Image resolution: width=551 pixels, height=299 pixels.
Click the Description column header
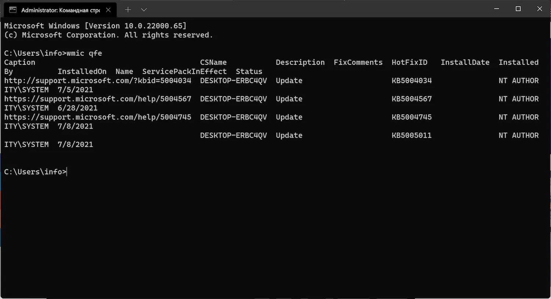click(x=300, y=62)
